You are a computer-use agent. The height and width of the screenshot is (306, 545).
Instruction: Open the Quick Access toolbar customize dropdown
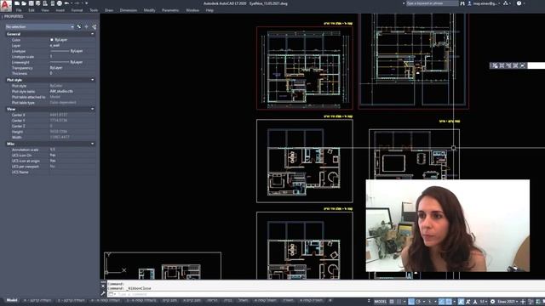tap(87, 3)
